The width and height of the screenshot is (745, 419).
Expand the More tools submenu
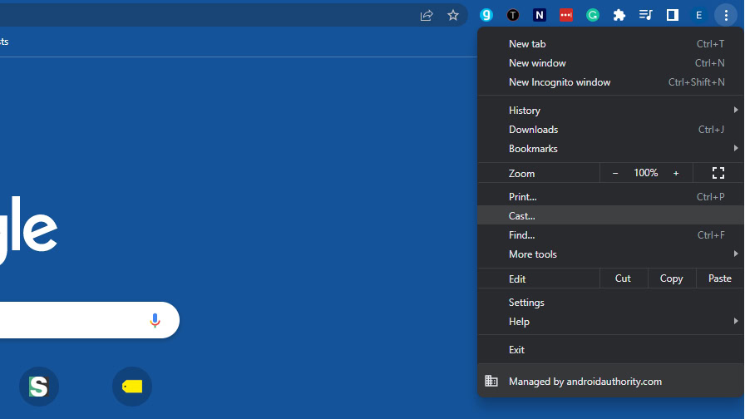[610, 254]
